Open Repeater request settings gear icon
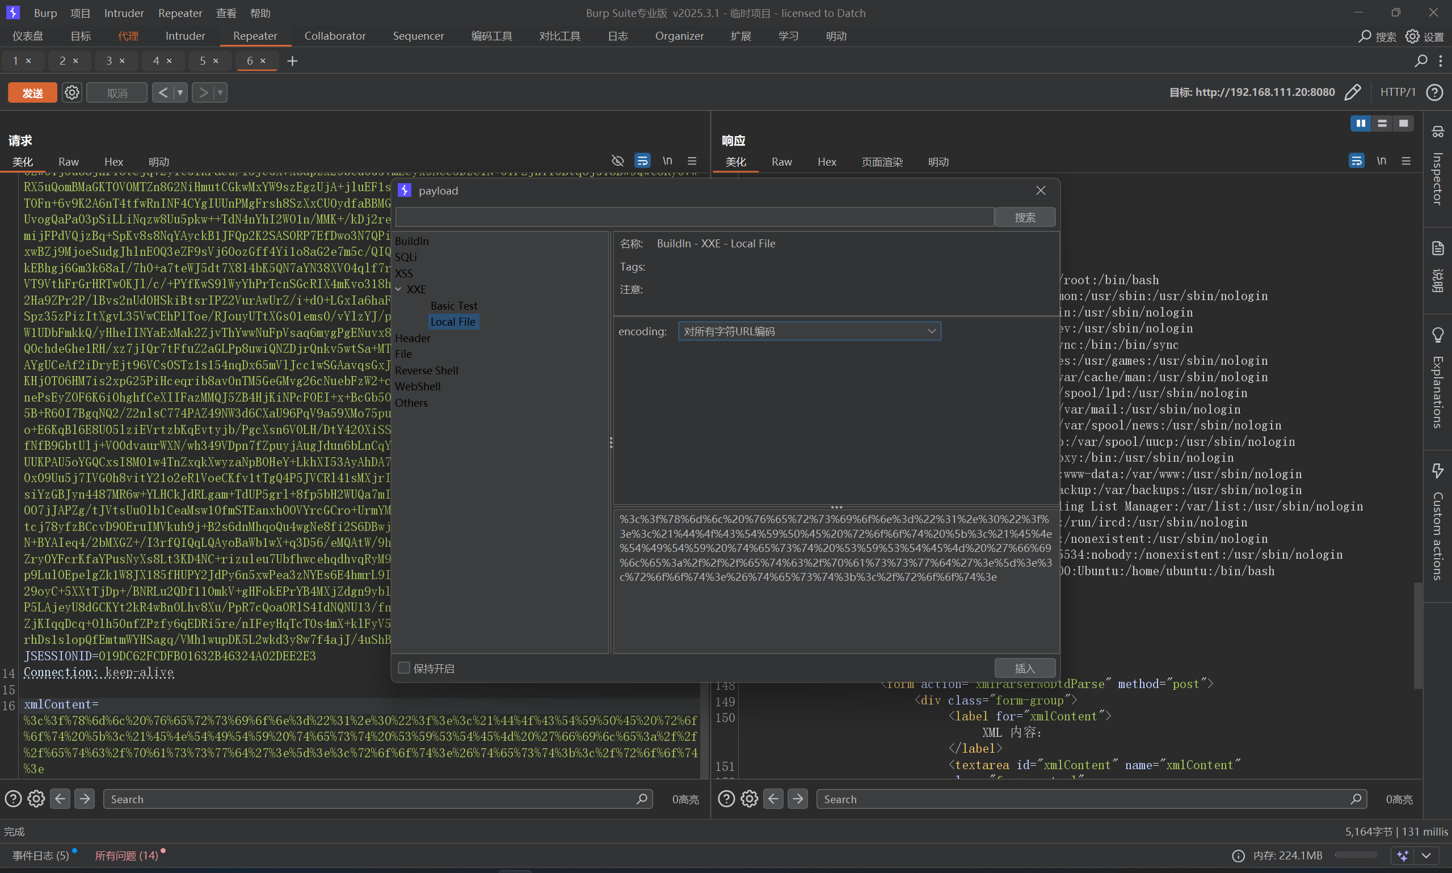The height and width of the screenshot is (873, 1452). [x=71, y=92]
